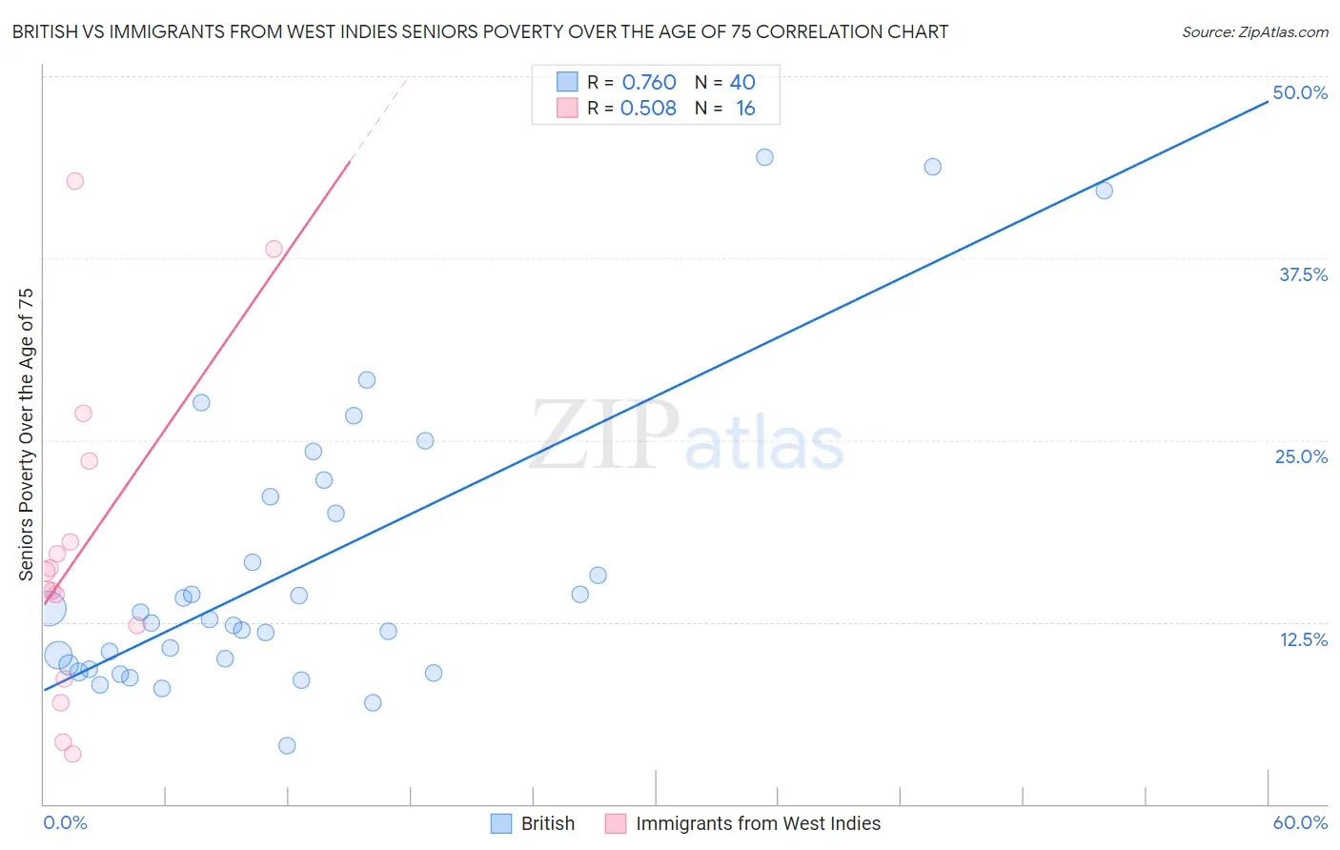Click the 50.0% y-axis label
Viewport: 1340px width, 850px height.
tap(1300, 92)
